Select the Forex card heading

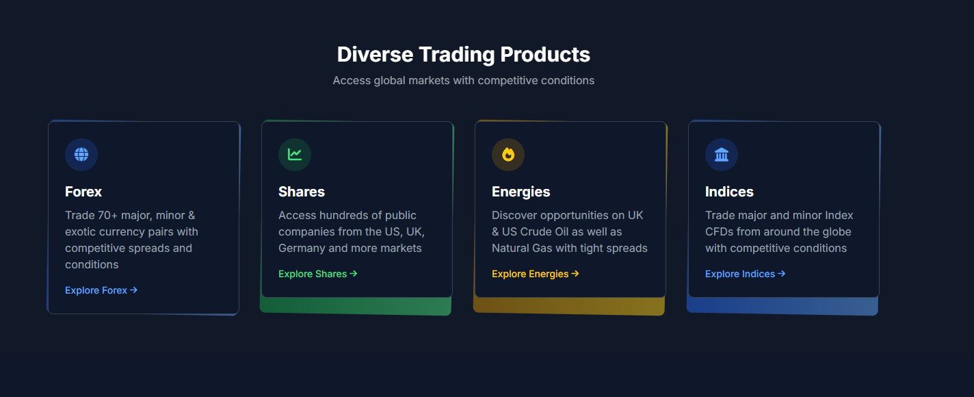pos(83,192)
